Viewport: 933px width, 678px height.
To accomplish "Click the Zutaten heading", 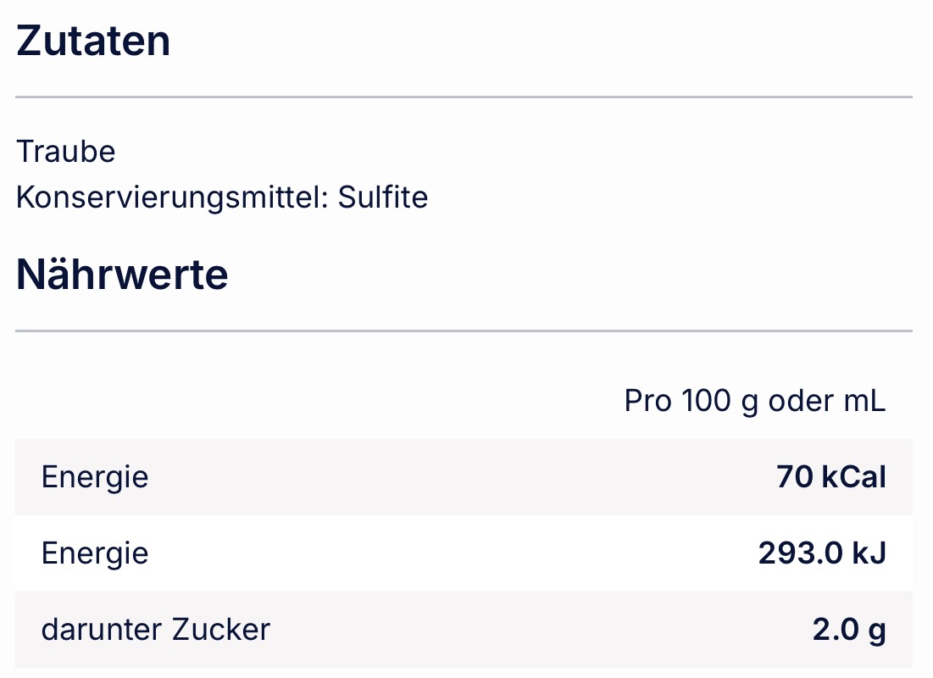I will coord(93,41).
